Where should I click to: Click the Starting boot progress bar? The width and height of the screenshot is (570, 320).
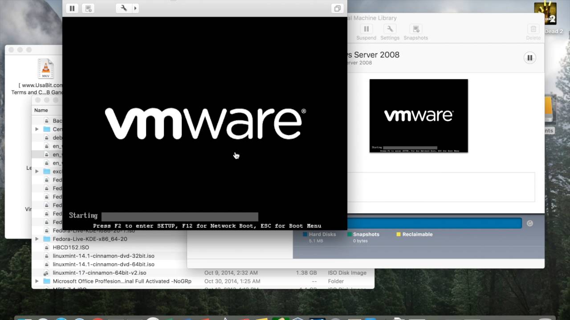(180, 216)
